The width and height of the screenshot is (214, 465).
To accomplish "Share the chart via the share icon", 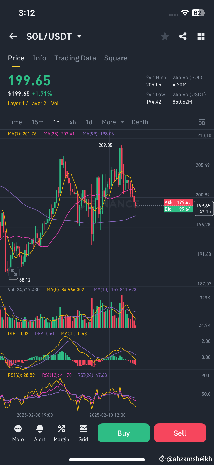I will coord(183,36).
